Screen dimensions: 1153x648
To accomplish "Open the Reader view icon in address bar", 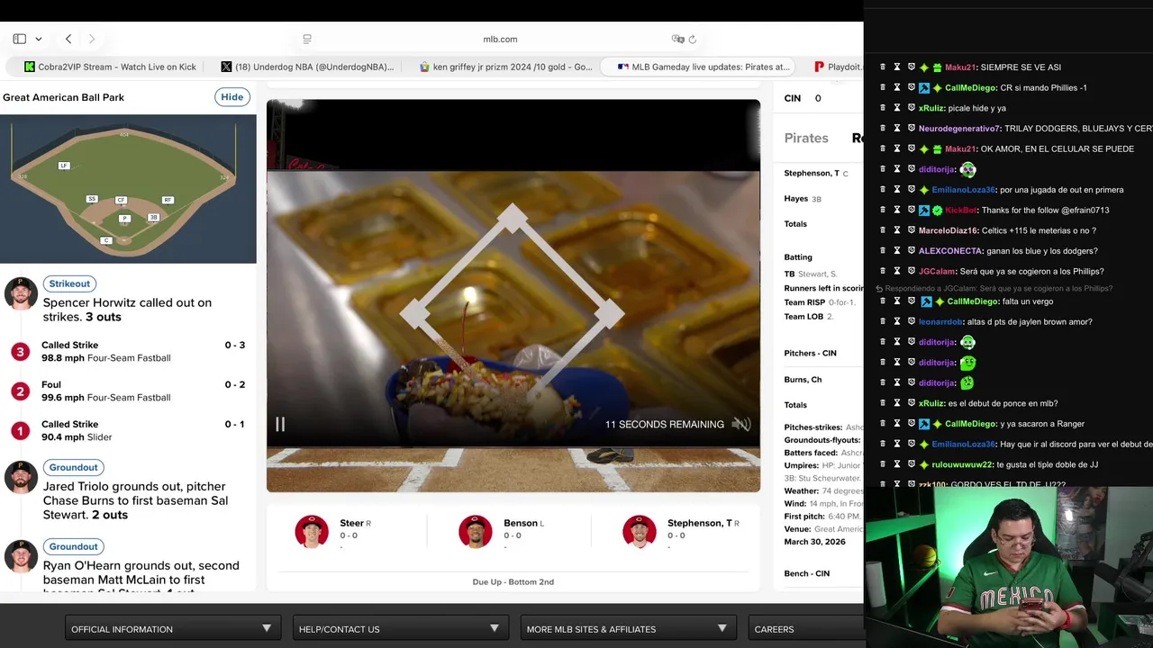I will [307, 39].
